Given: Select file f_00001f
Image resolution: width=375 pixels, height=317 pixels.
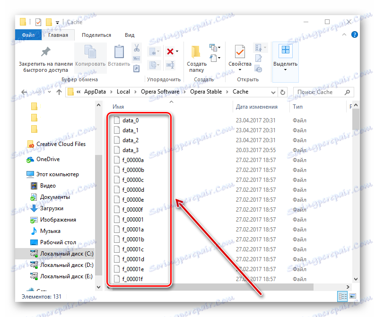Looking at the screenshot, I should 132,279.
